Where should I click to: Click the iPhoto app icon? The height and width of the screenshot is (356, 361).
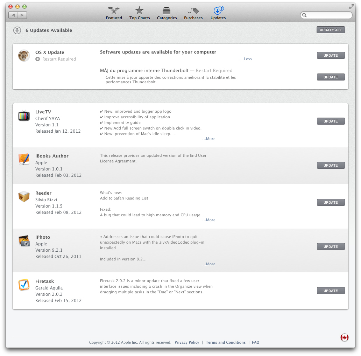[24, 241]
